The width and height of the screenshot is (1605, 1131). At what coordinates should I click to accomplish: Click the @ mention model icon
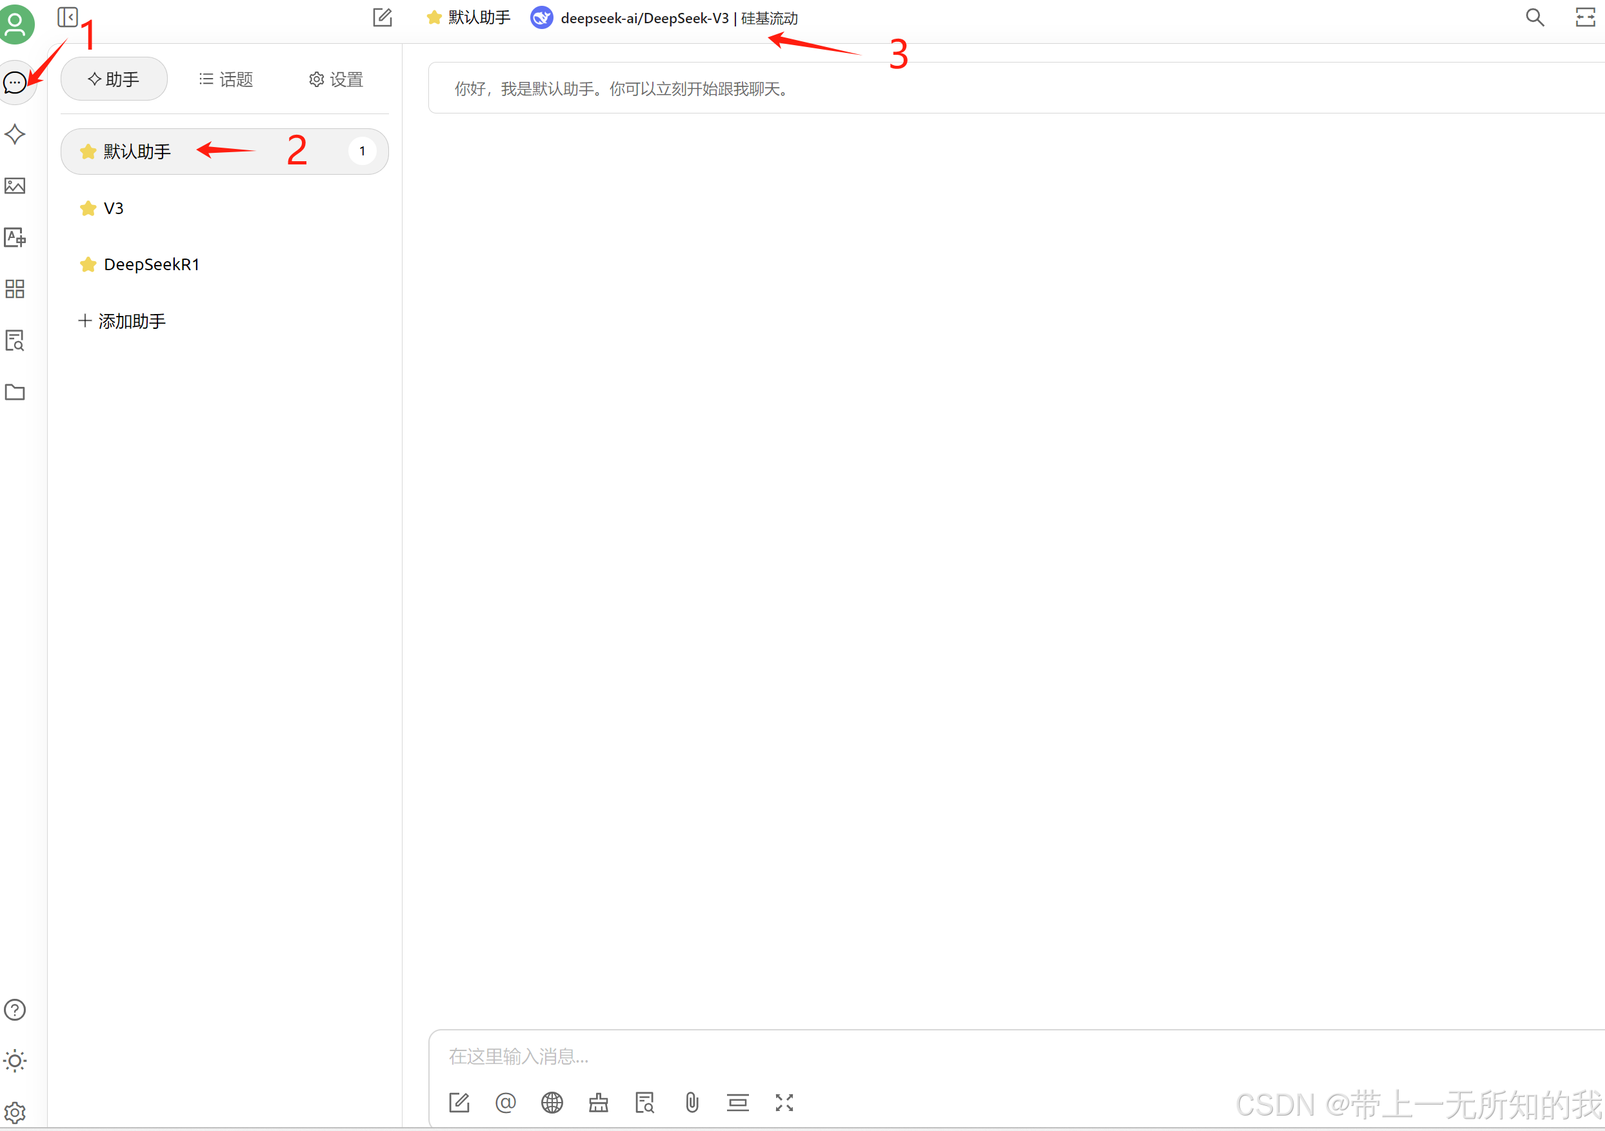pos(505,1103)
